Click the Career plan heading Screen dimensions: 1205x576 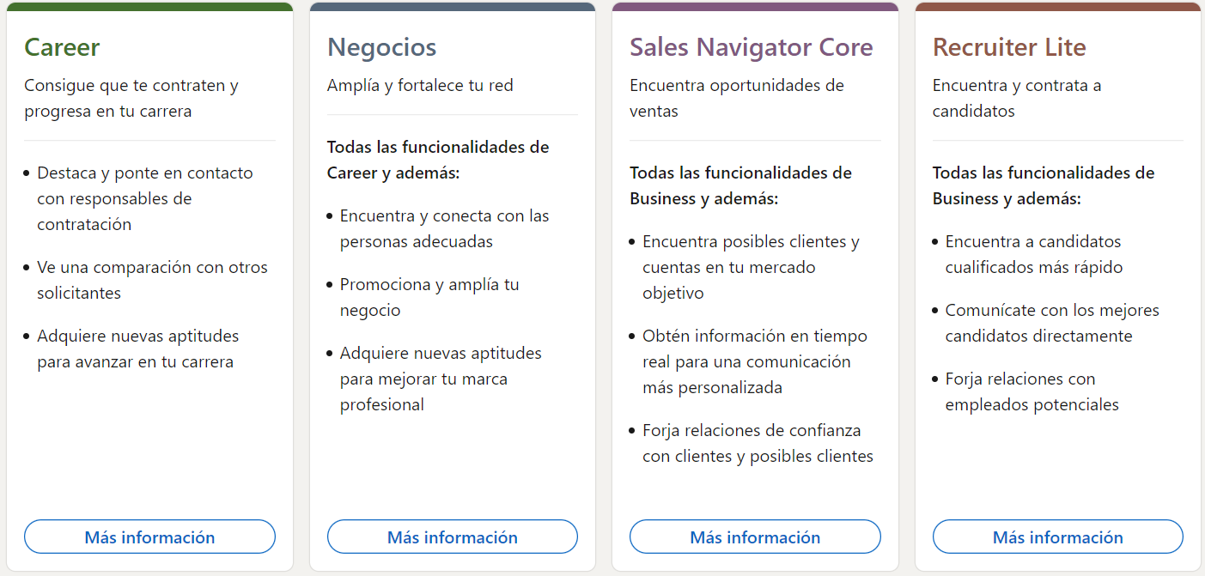coord(62,47)
